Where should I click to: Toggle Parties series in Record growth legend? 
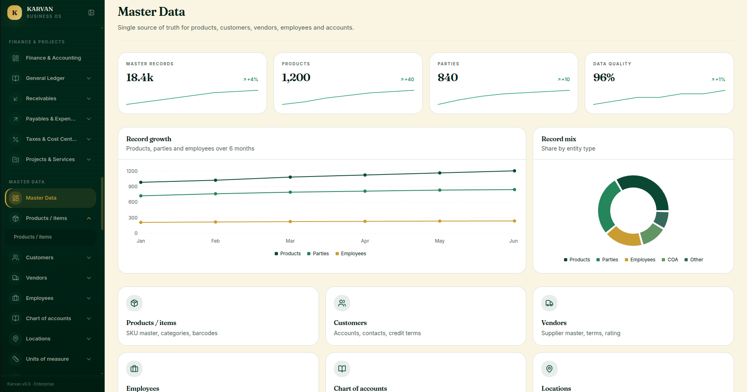point(318,254)
